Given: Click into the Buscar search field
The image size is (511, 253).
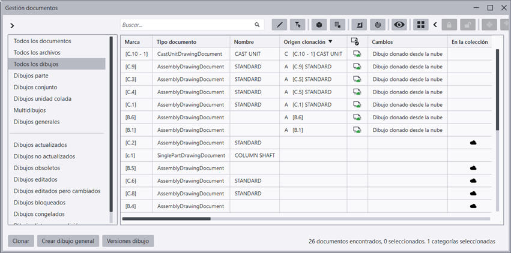Looking at the screenshot, I should tap(186, 25).
